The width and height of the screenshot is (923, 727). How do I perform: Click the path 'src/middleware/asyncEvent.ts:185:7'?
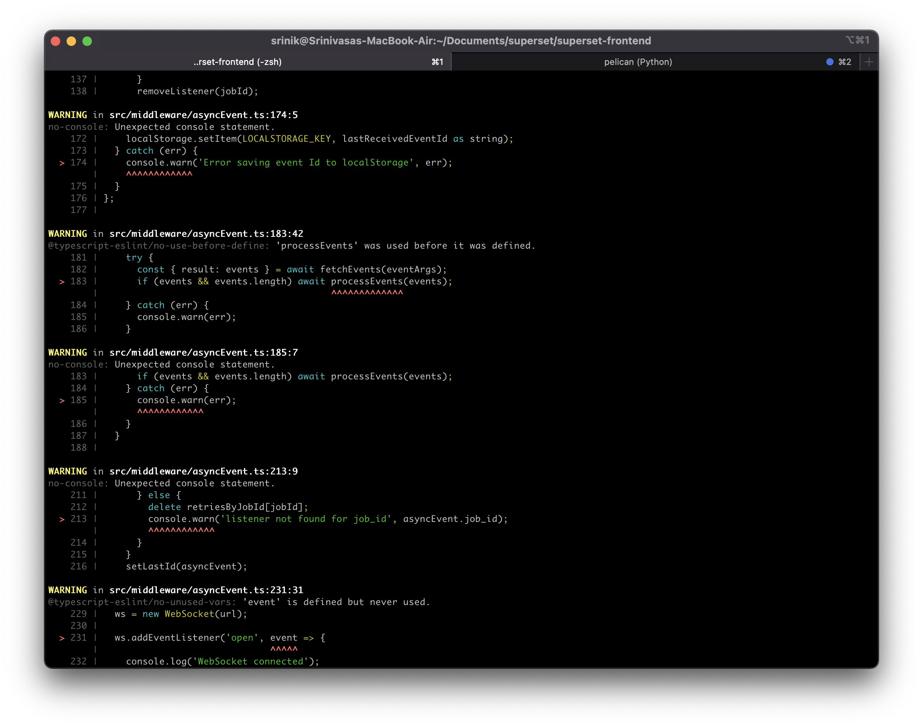[204, 352]
